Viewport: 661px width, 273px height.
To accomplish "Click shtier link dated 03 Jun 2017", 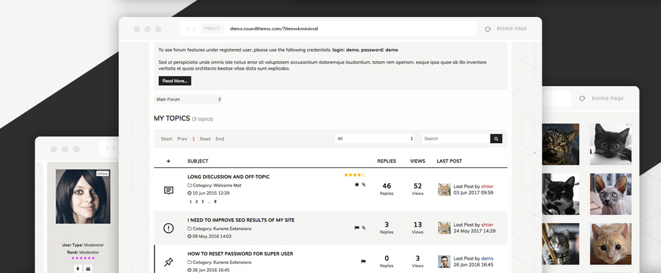I will point(487,186).
